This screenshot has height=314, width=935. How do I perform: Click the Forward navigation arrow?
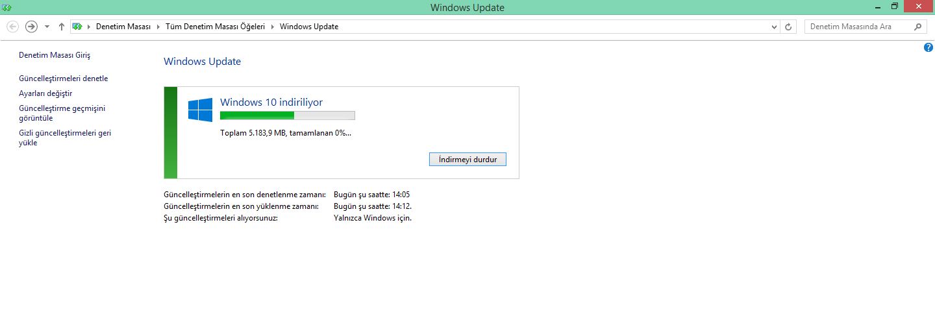coord(31,27)
